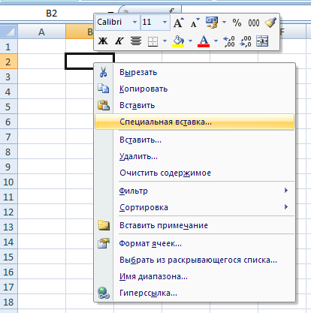
Task: Expand accounting format dropdown arrow
Action: [224, 23]
